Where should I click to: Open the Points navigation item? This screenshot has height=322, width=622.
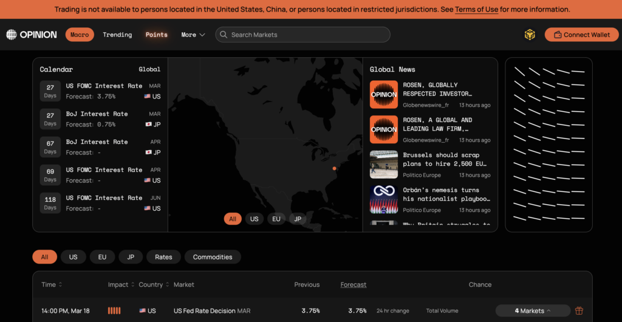pos(156,35)
